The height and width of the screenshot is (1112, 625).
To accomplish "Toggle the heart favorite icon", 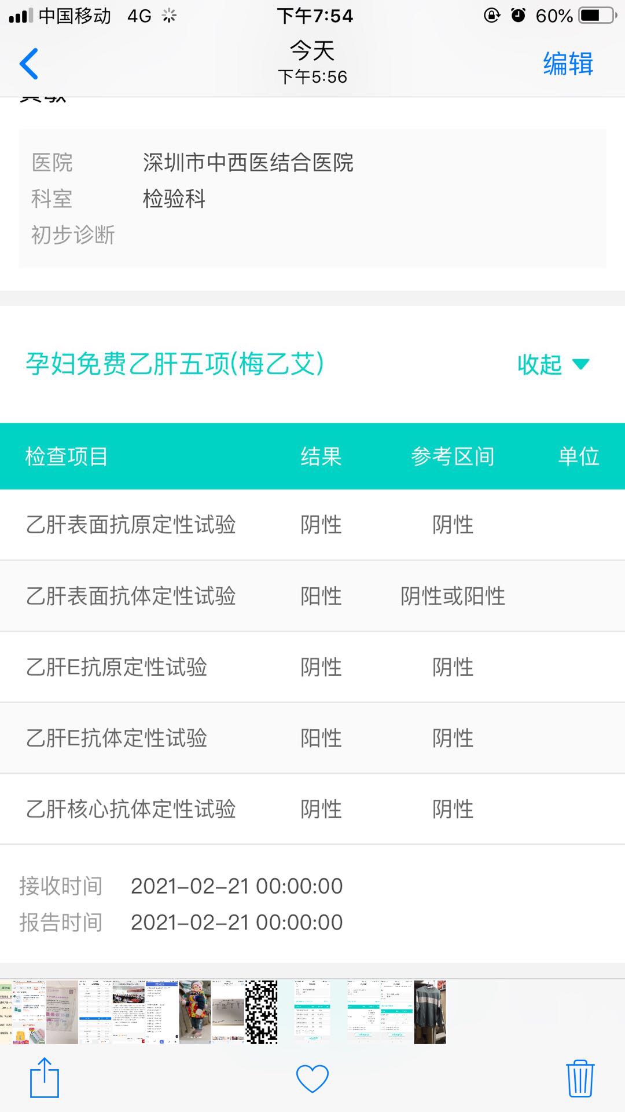I will coord(312,1076).
